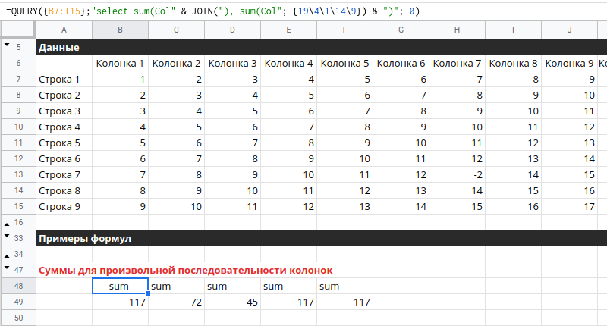Select the 'sum' cell in column F

point(344,286)
